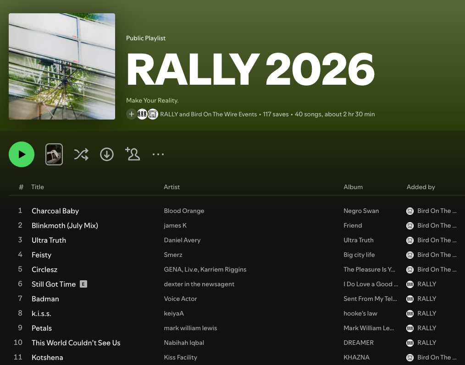Screen dimensions: 465x365
Task: Open artist Kiss Facility
Action: click(x=181, y=358)
